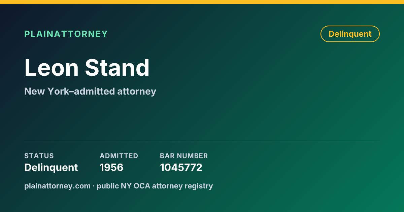Image resolution: width=404 pixels, height=212 pixels.
Task: Click the BAR NUMBER field label
Action: [x=184, y=156]
